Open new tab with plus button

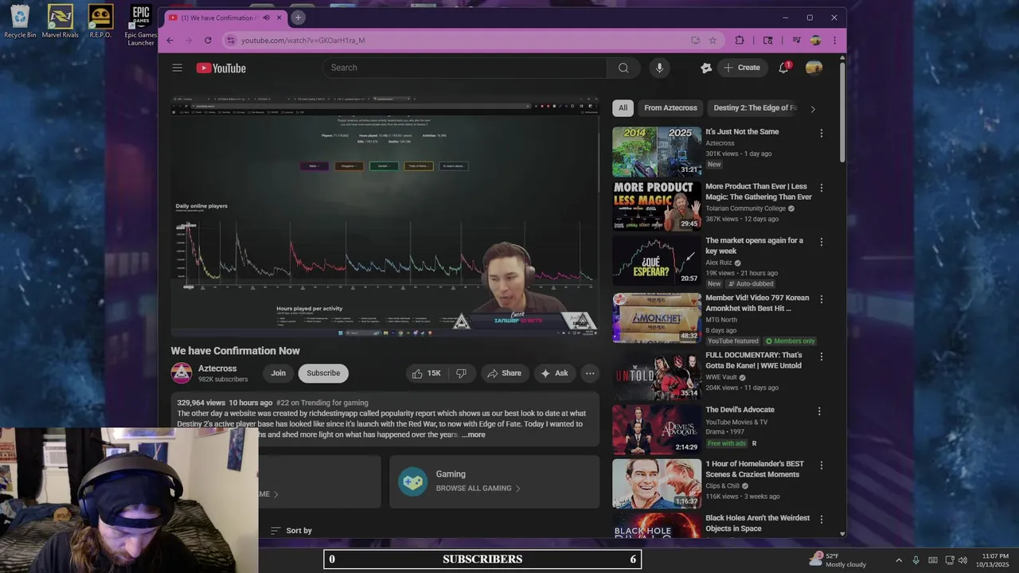(298, 18)
